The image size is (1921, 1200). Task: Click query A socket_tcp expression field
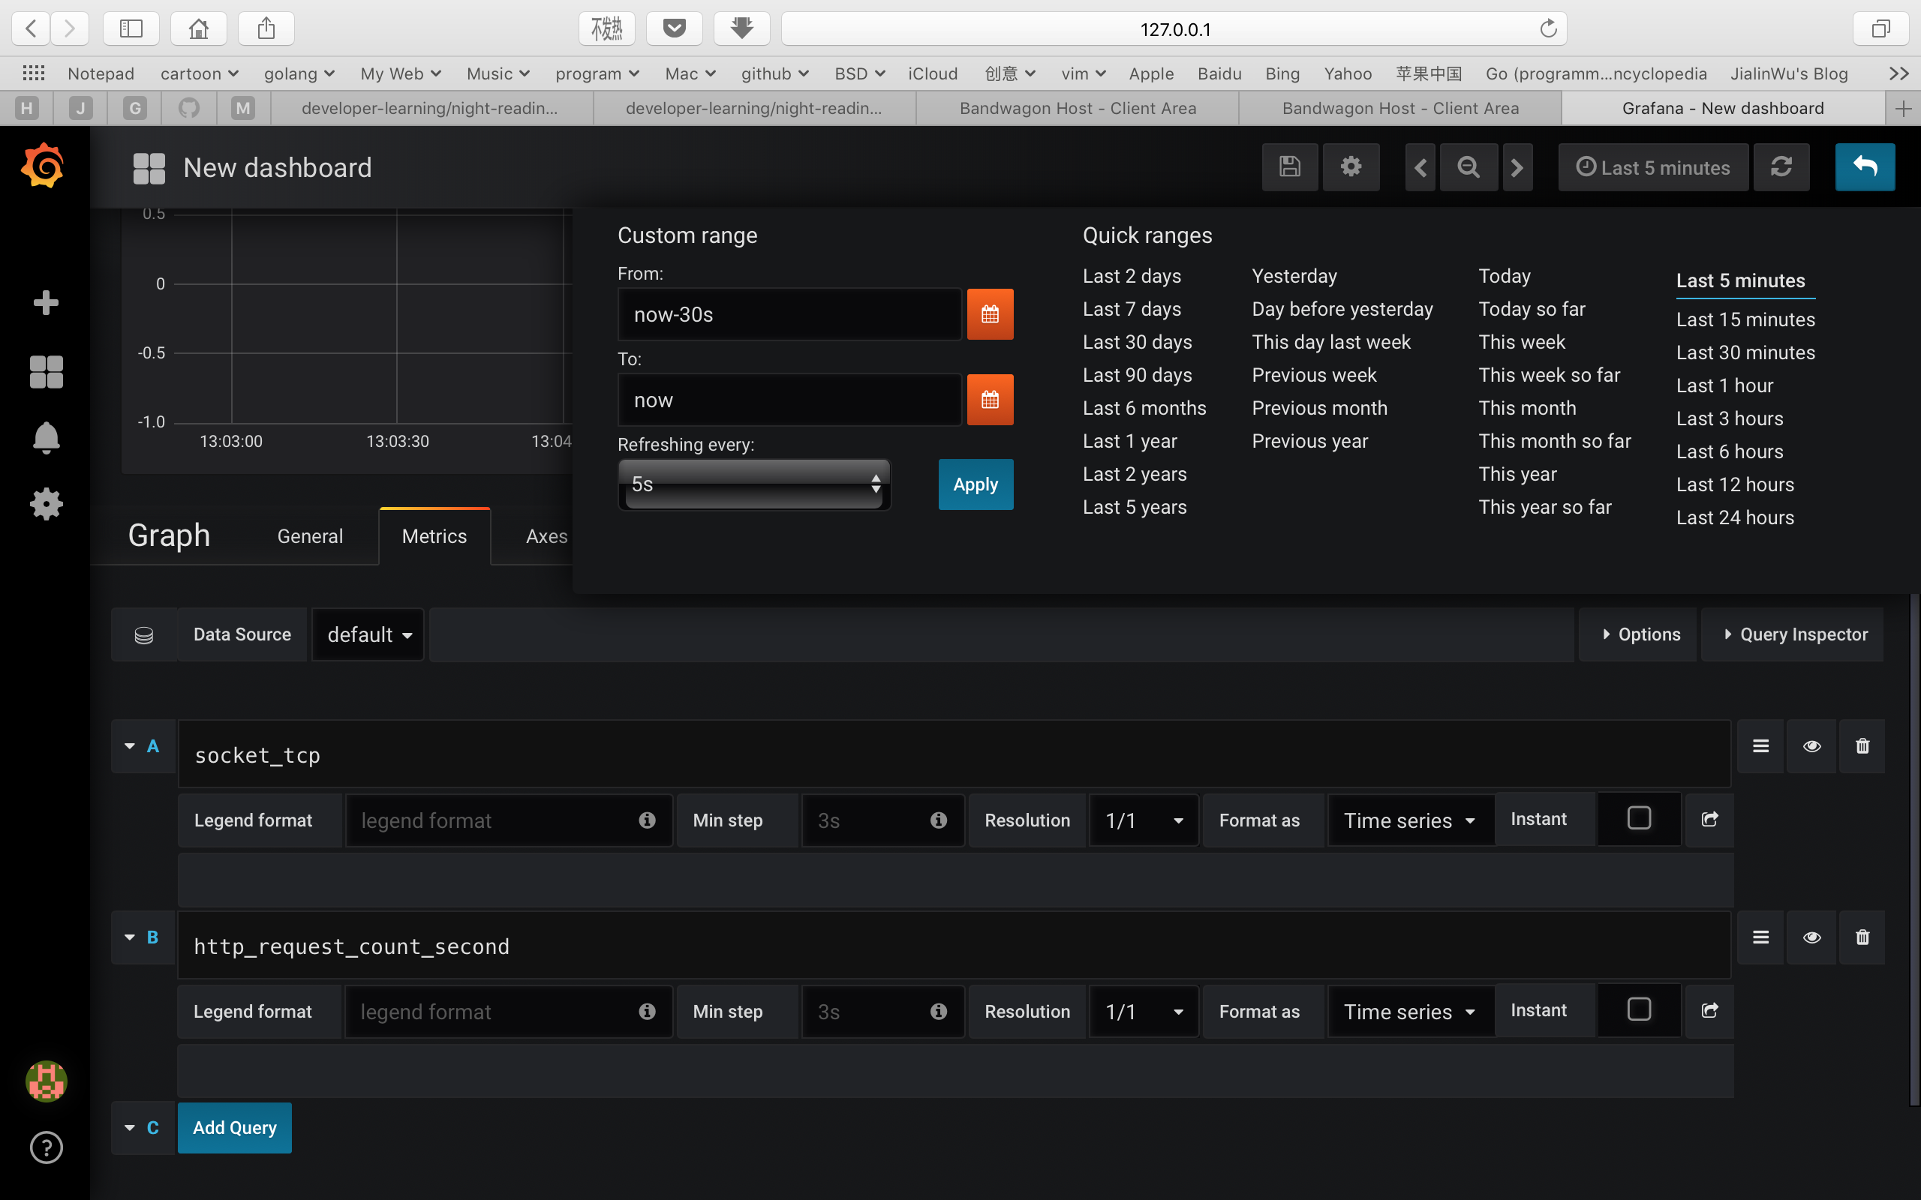953,754
